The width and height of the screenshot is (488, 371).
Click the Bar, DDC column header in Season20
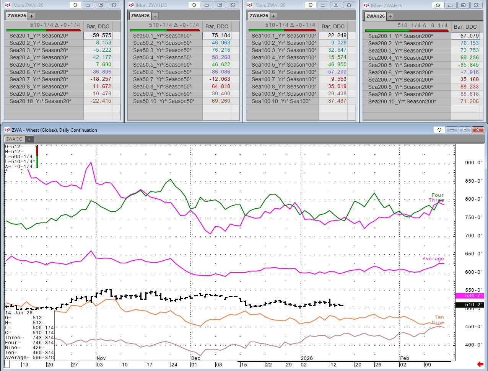tap(98, 26)
